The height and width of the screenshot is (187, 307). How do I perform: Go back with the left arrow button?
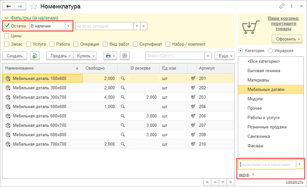pos(8,6)
